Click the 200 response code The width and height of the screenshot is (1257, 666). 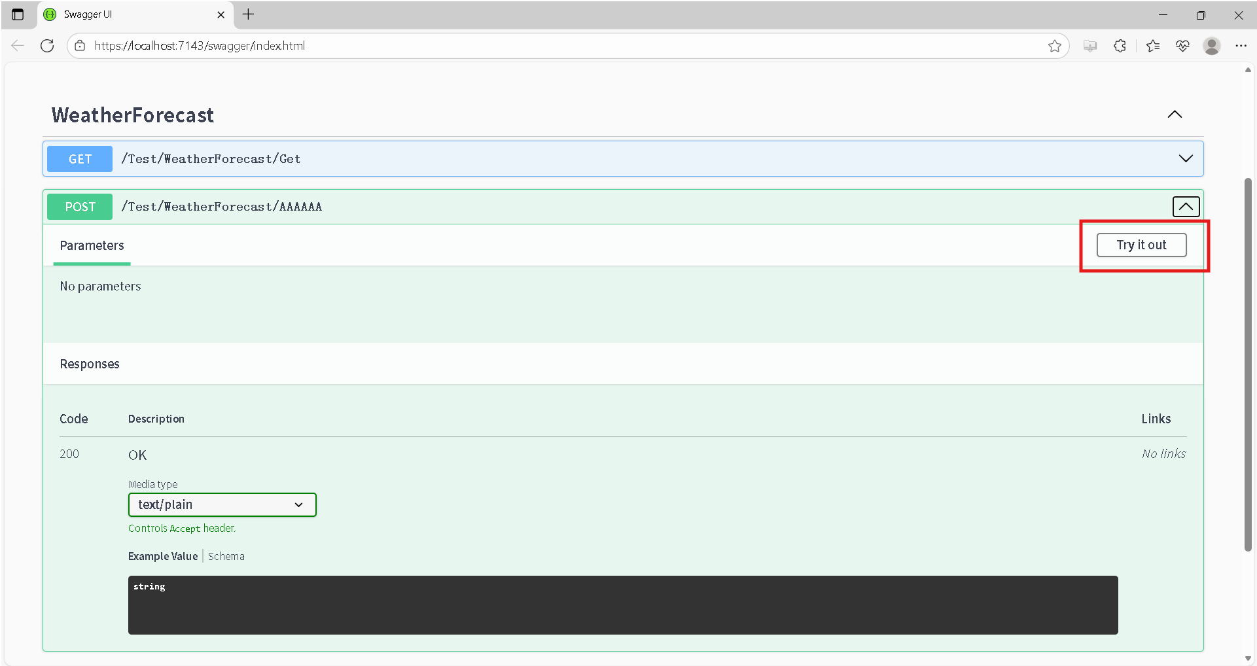pyautogui.click(x=69, y=454)
